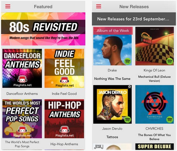The width and height of the screenshot is (177, 151).
Task: Tap Spotify icon on Kings Of Leon album
Action: click(x=170, y=61)
